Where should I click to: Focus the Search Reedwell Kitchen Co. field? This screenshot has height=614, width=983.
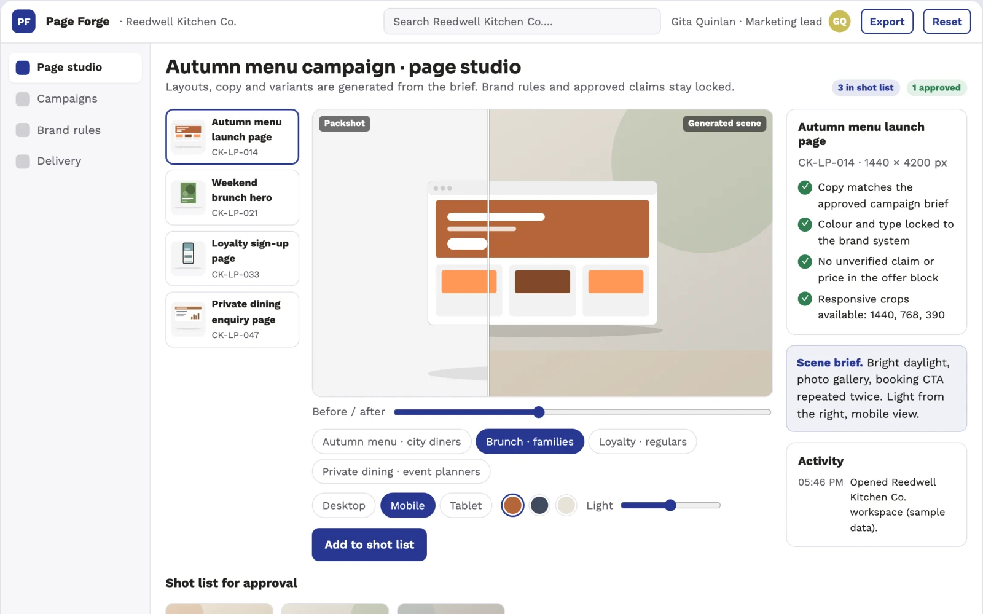522,22
